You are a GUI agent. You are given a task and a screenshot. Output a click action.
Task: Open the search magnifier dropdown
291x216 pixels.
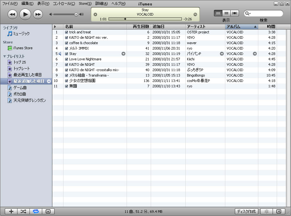tap(248, 13)
